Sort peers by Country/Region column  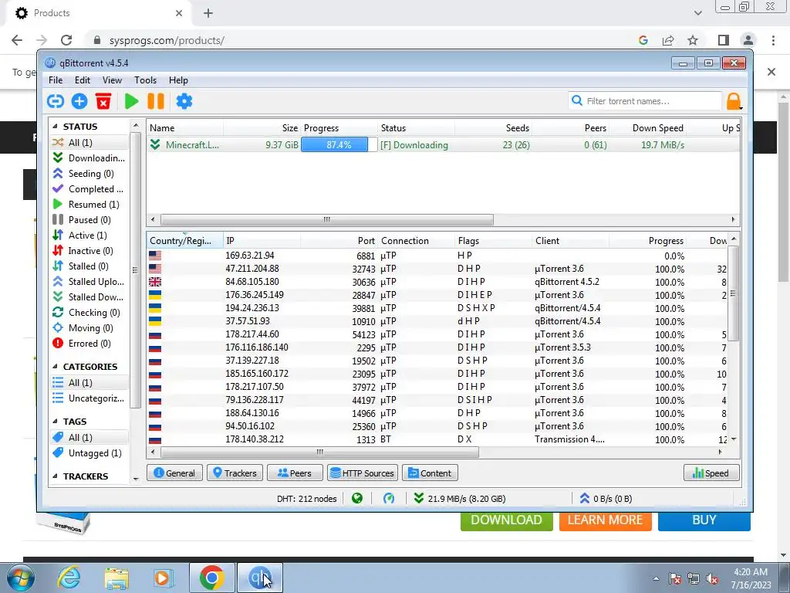tap(184, 241)
